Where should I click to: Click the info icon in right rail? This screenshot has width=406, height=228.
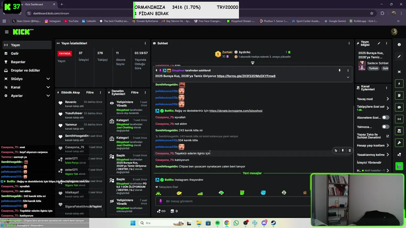[399, 45]
